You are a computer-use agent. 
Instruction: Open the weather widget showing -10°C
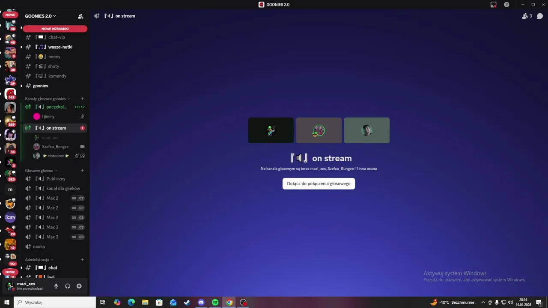click(x=453, y=302)
